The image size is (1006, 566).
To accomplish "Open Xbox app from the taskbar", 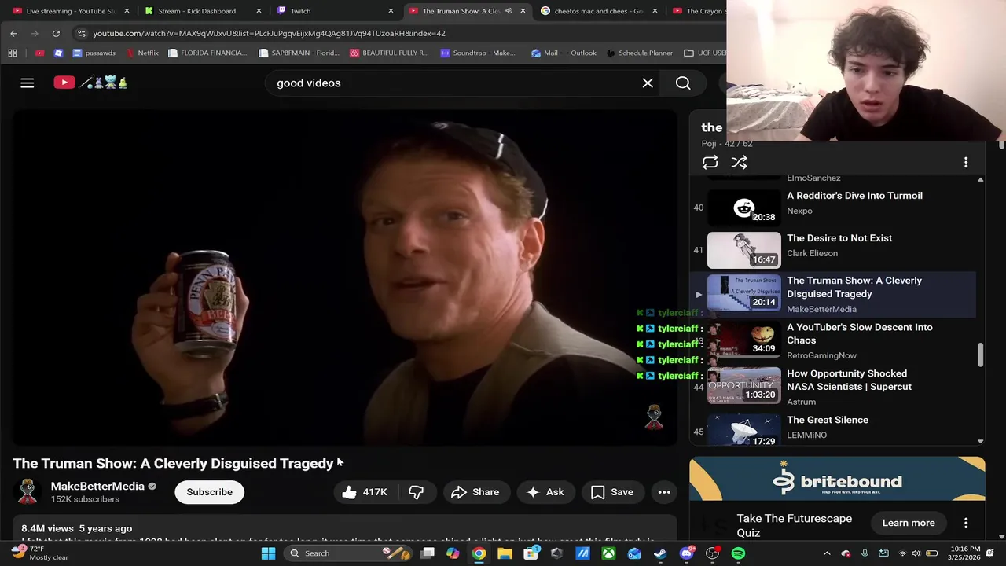I will point(608,553).
